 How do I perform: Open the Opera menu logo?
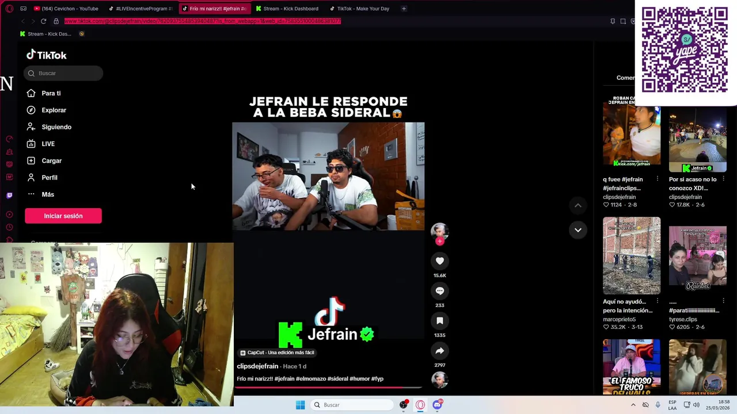[x=9, y=9]
